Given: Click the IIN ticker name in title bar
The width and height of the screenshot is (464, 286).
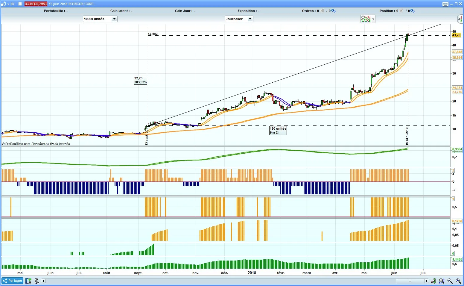Looking at the screenshot, I should click(x=12, y=4).
